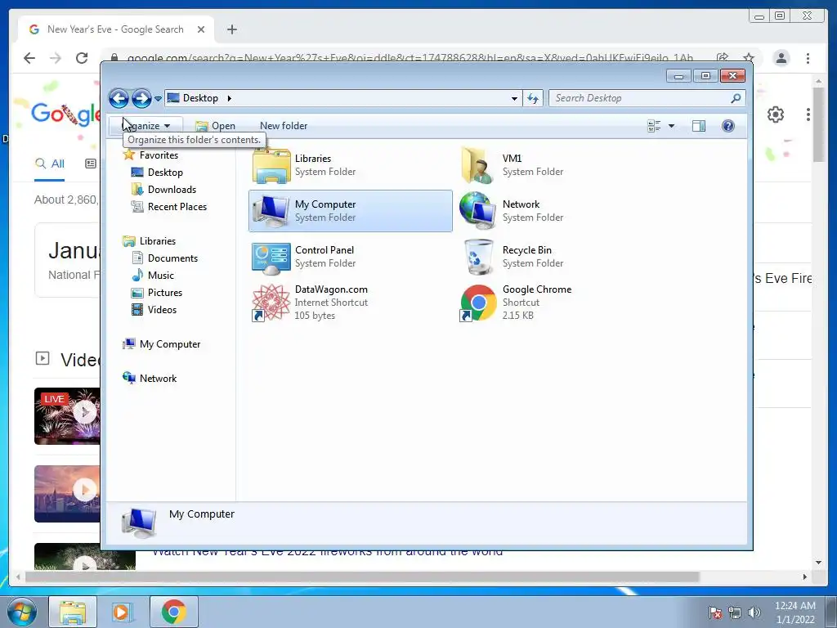
Task: Click the Chrome horizontal scrollbar right arrow
Action: (x=805, y=576)
